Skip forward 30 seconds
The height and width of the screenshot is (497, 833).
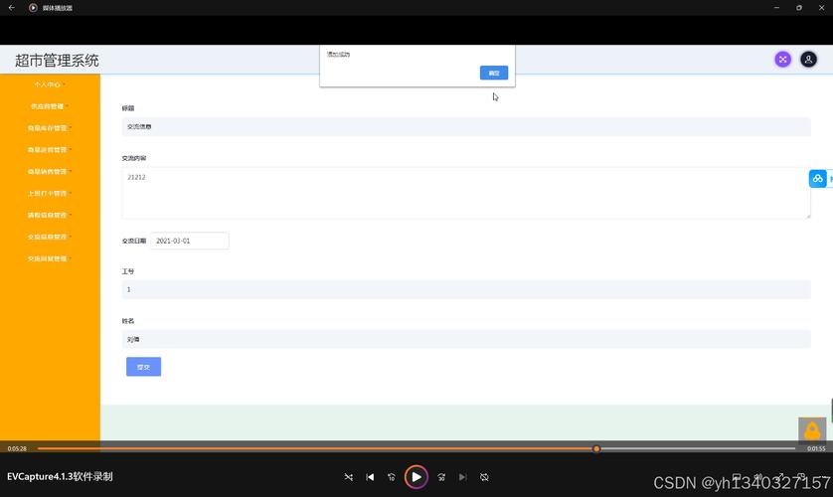441,477
